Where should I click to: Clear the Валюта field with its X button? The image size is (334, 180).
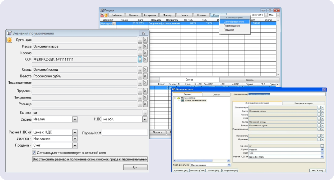145,76
